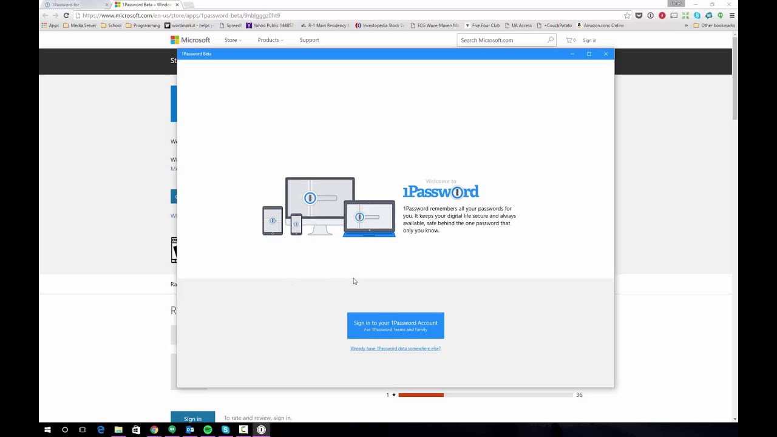Open Hangouts from the taskbar
777x437 pixels.
tap(172, 430)
